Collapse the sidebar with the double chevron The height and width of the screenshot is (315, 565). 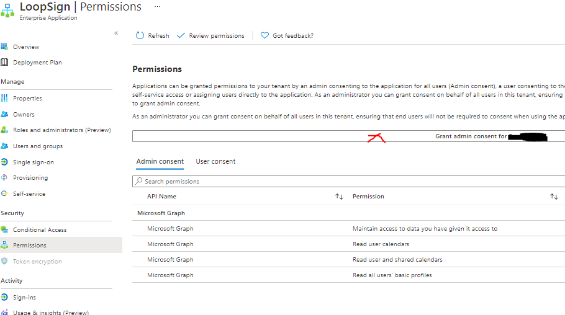coord(116,33)
